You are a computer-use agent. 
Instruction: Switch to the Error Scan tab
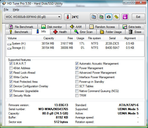[x=84, y=32]
